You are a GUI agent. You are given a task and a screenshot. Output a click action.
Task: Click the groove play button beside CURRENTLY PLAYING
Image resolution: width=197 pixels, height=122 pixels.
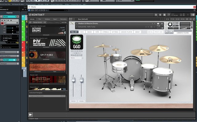tap(167, 31)
